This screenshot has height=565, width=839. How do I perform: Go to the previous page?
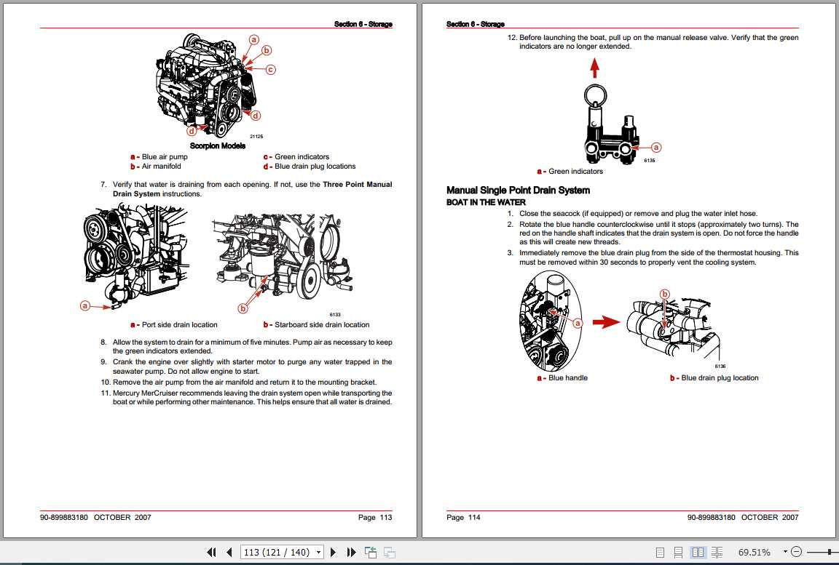229,552
